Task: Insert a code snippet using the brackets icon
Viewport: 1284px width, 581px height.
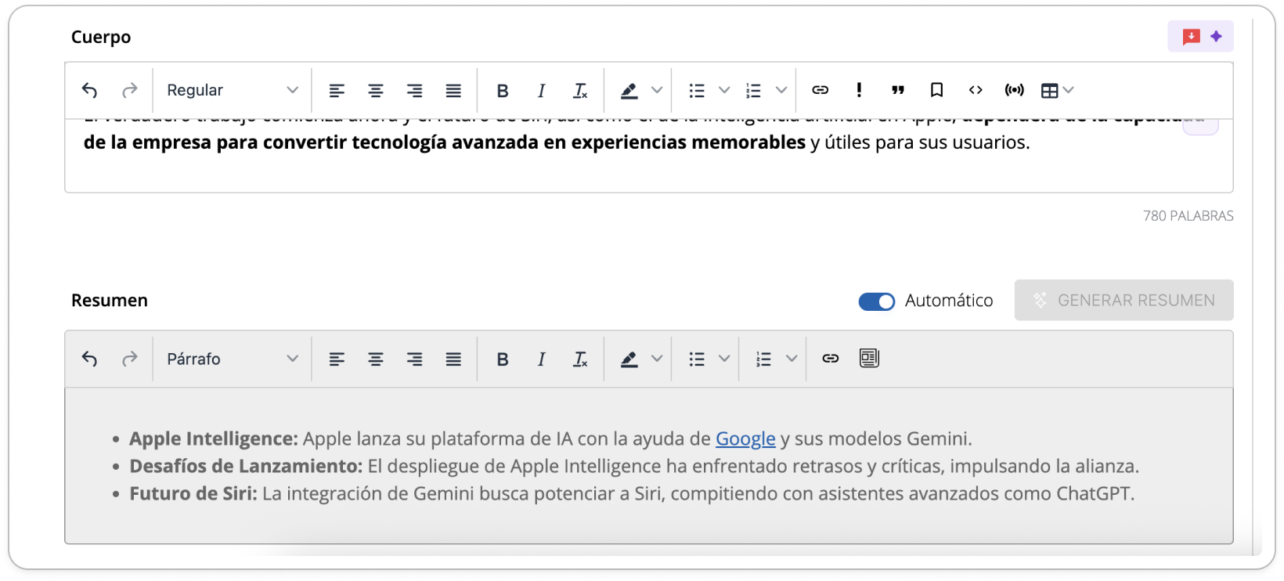Action: pyautogui.click(x=976, y=90)
